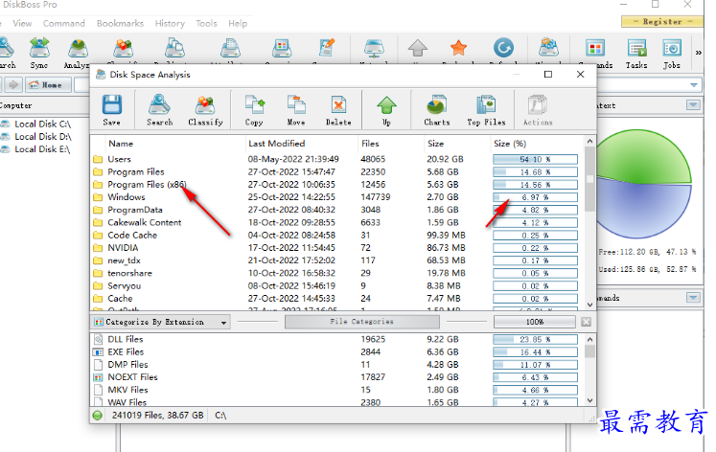Viewport: 716px width, 452px height.
Task: Open the address bar dropdown arrow
Action: [694, 85]
